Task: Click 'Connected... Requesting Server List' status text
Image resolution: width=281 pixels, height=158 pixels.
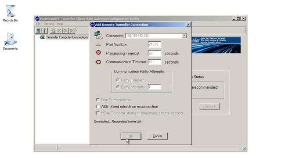Action: tap(118, 122)
